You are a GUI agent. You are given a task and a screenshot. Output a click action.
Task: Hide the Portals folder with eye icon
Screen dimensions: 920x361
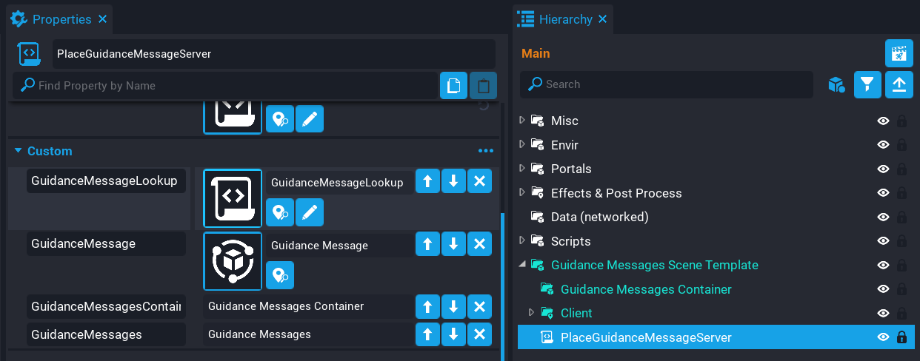click(x=883, y=169)
